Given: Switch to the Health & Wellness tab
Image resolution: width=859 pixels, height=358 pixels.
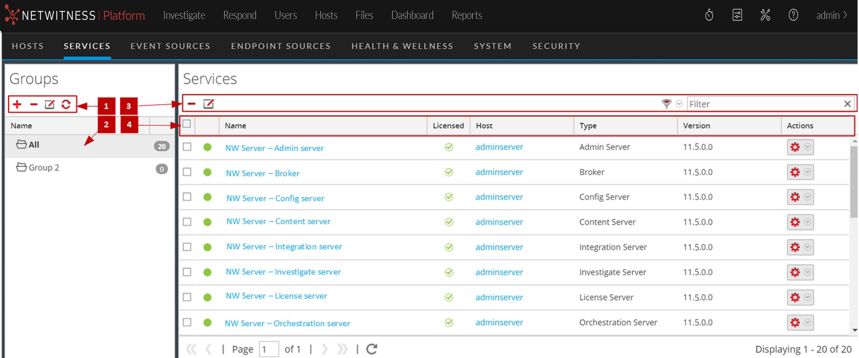Looking at the screenshot, I should 402,46.
